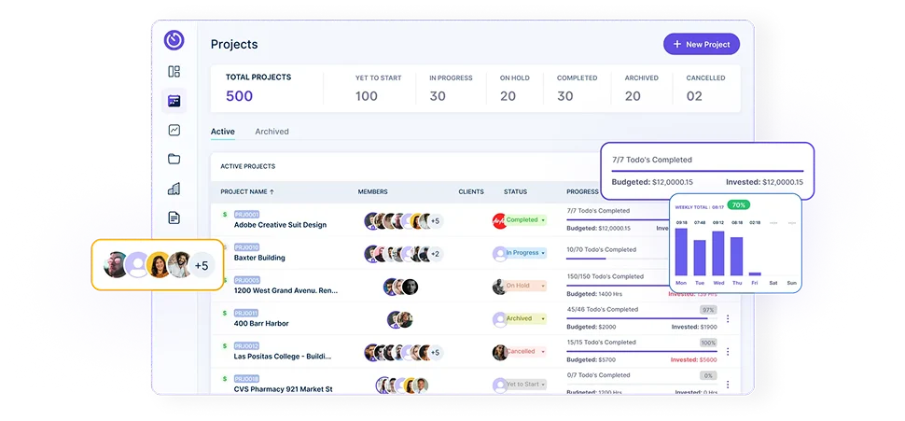Open the folder icon in sidebar

pyautogui.click(x=174, y=160)
